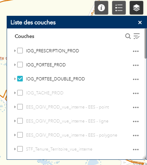
Task: Open the layer filter options icon
Action: point(136,36)
